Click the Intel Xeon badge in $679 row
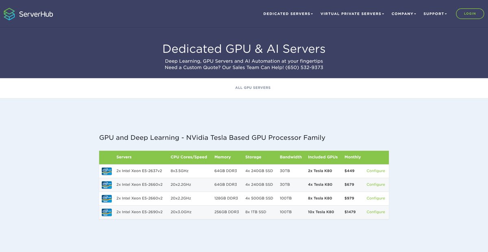 107,185
